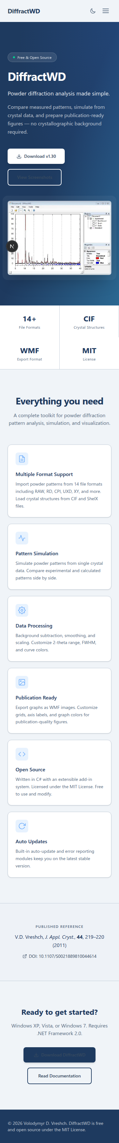Open View Screenshots button
This screenshot has height=1143, width=119.
click(x=35, y=177)
